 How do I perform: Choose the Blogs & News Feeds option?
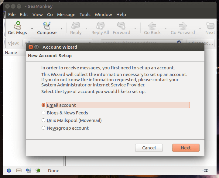43,113
